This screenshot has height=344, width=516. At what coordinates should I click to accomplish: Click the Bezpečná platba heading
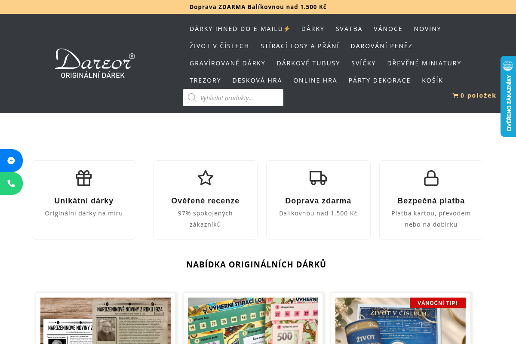click(x=431, y=201)
